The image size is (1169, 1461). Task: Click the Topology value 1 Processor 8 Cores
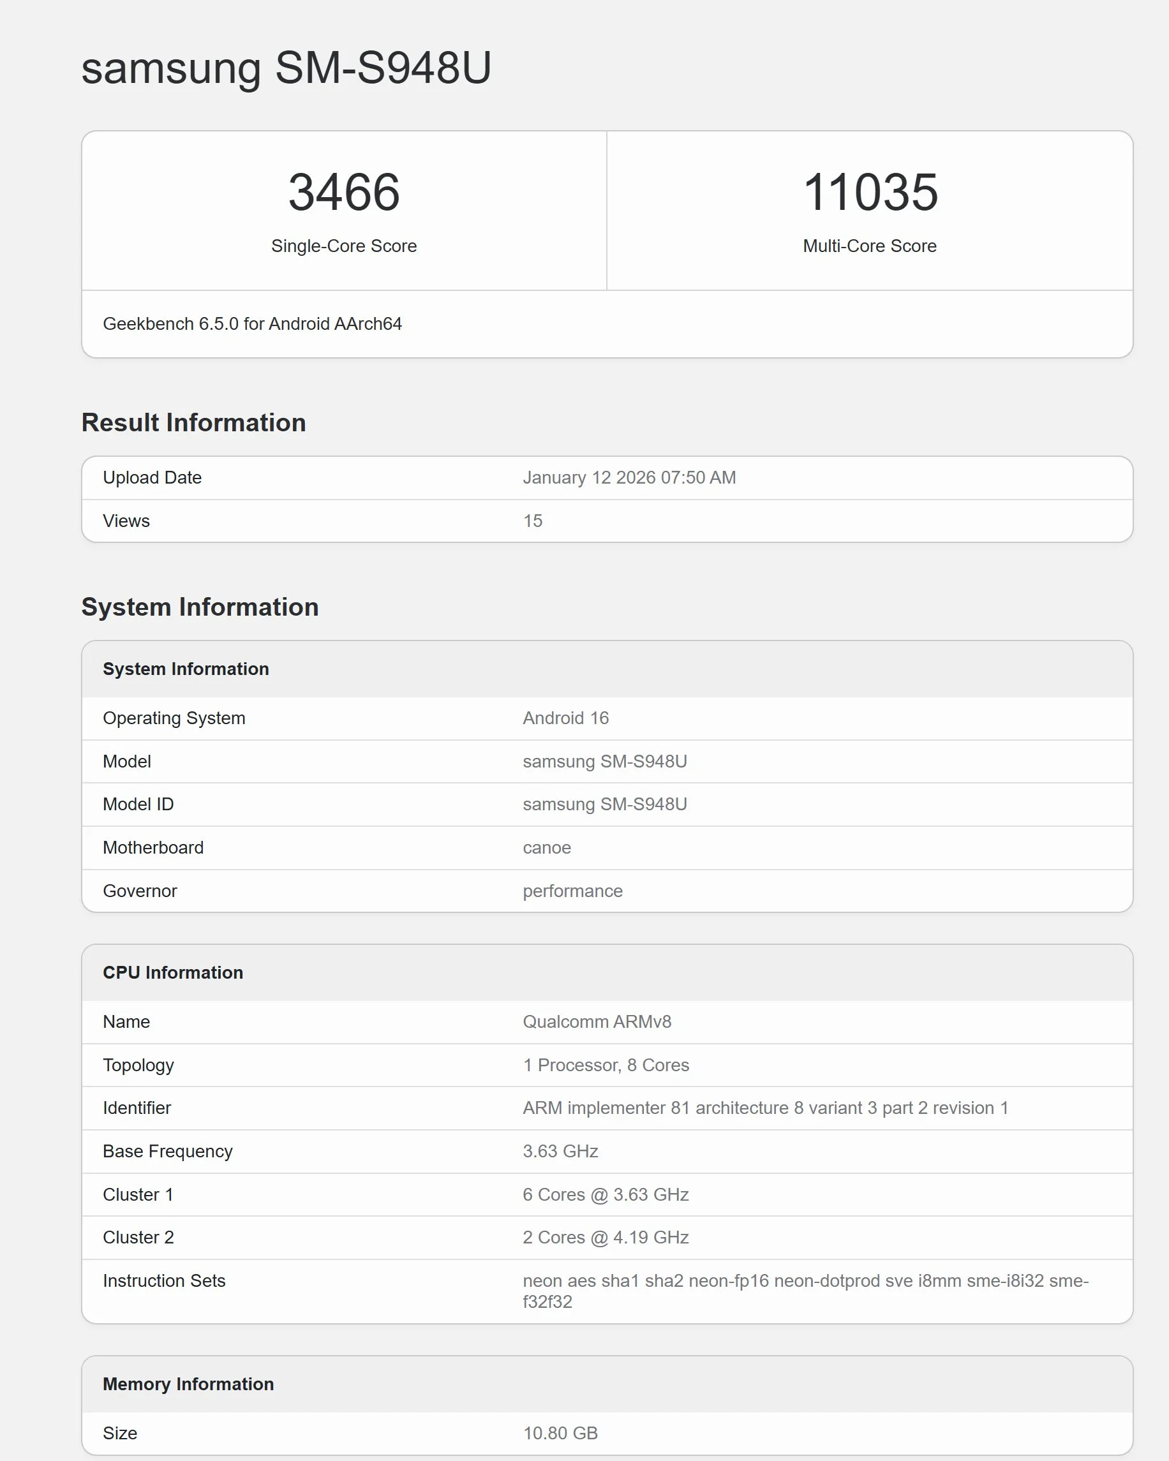pos(606,1065)
